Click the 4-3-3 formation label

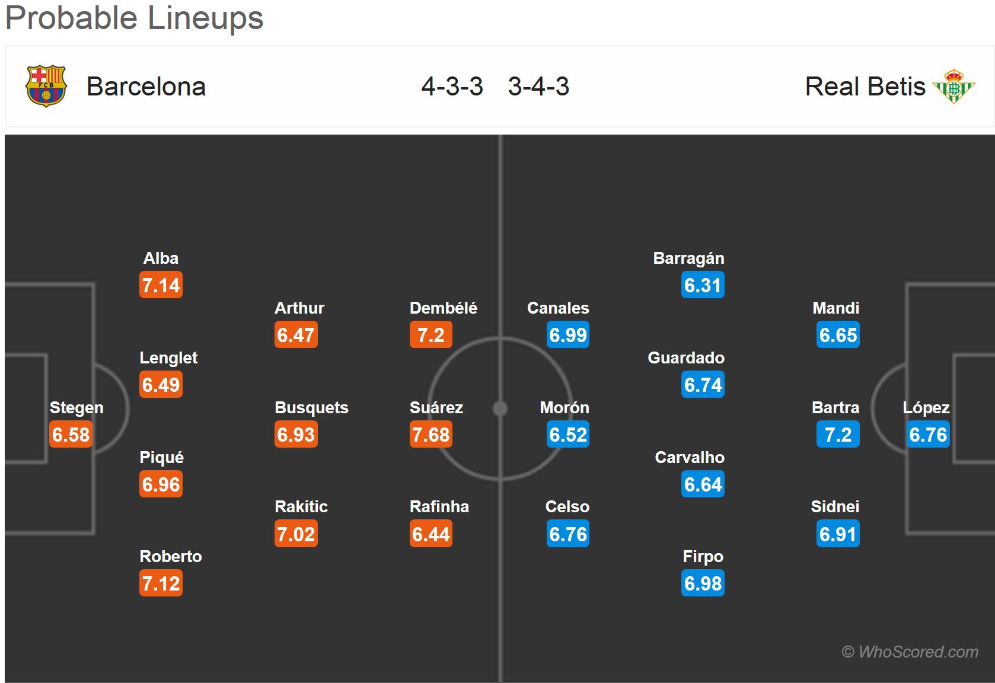pyautogui.click(x=452, y=87)
